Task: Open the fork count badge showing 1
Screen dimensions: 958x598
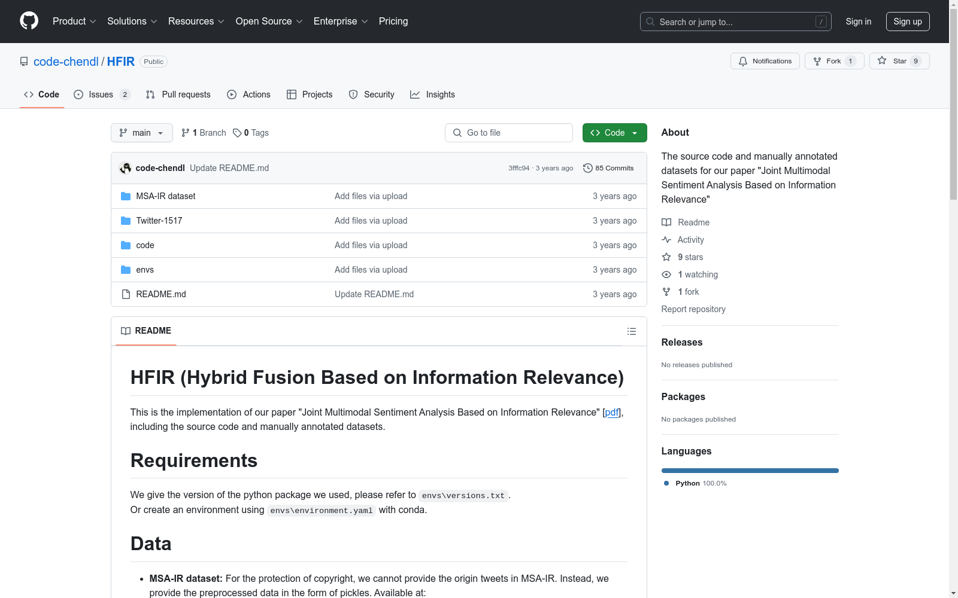Action: (850, 61)
